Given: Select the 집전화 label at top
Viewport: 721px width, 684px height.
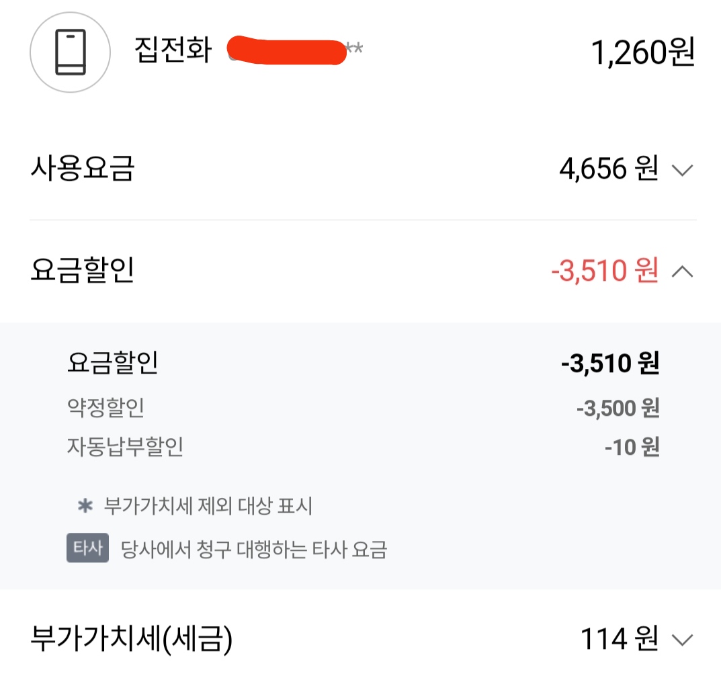Looking at the screenshot, I should [173, 51].
